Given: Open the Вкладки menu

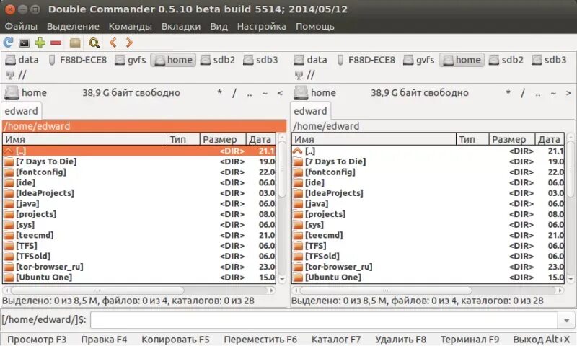Looking at the screenshot, I should point(181,27).
